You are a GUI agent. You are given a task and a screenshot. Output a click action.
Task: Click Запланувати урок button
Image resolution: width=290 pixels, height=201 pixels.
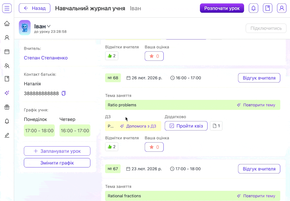point(57,151)
